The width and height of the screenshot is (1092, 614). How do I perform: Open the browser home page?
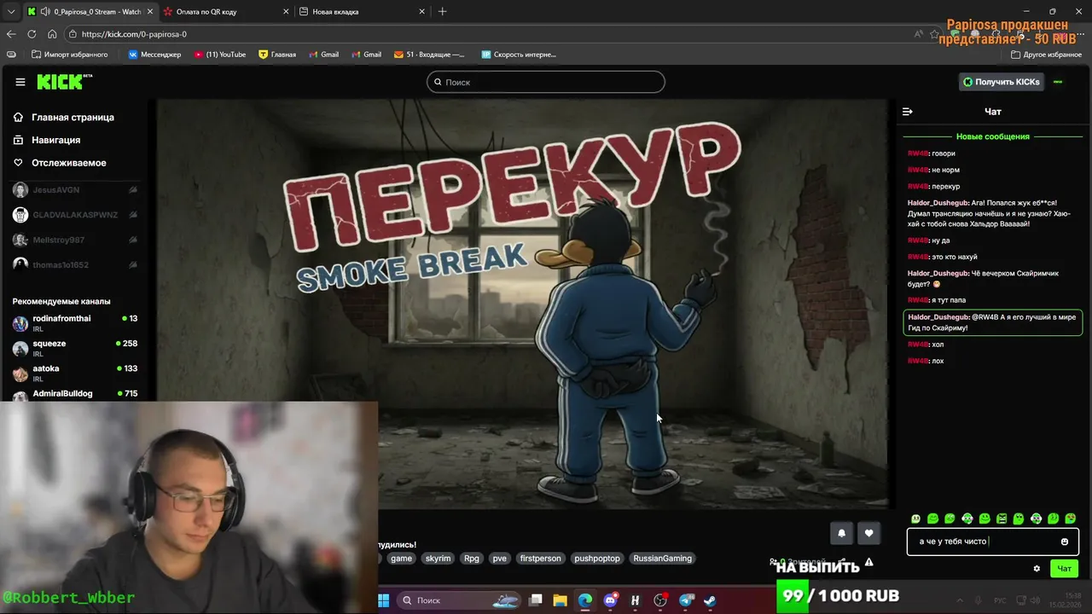tap(52, 34)
